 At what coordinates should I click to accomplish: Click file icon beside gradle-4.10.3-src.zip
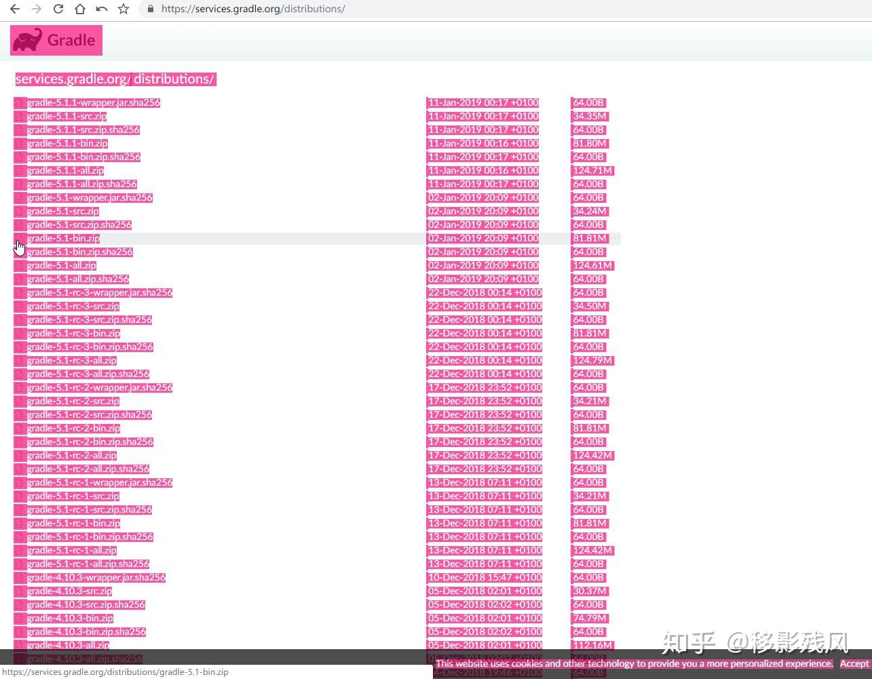pos(20,591)
